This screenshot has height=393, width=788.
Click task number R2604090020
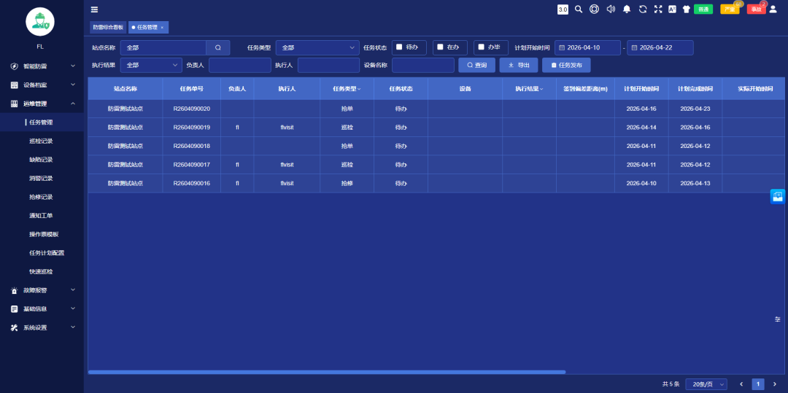191,109
